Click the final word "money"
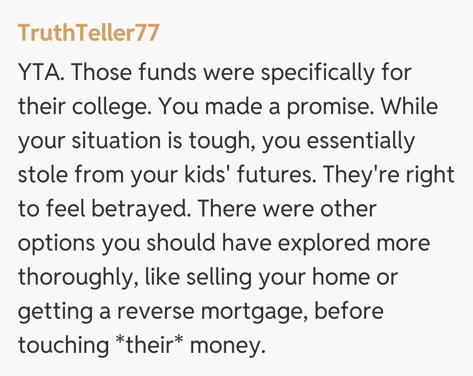473x376 pixels. click(x=228, y=345)
